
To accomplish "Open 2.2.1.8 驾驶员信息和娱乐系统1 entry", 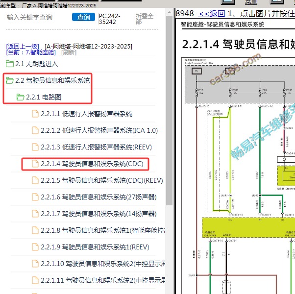I will click(103, 230).
